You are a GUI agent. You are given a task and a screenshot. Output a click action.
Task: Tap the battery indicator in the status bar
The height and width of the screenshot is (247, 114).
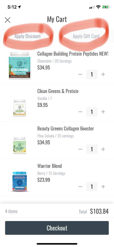pyautogui.click(x=105, y=7)
